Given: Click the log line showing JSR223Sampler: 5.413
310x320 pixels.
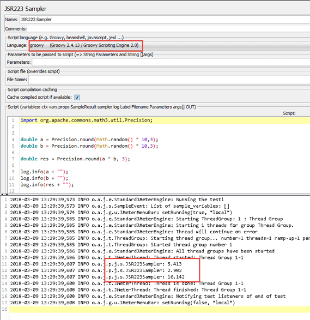Looking at the screenshot, I should click(96, 264).
